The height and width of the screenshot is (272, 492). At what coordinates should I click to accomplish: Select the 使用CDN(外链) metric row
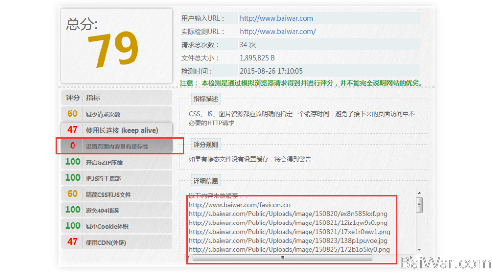point(117,242)
